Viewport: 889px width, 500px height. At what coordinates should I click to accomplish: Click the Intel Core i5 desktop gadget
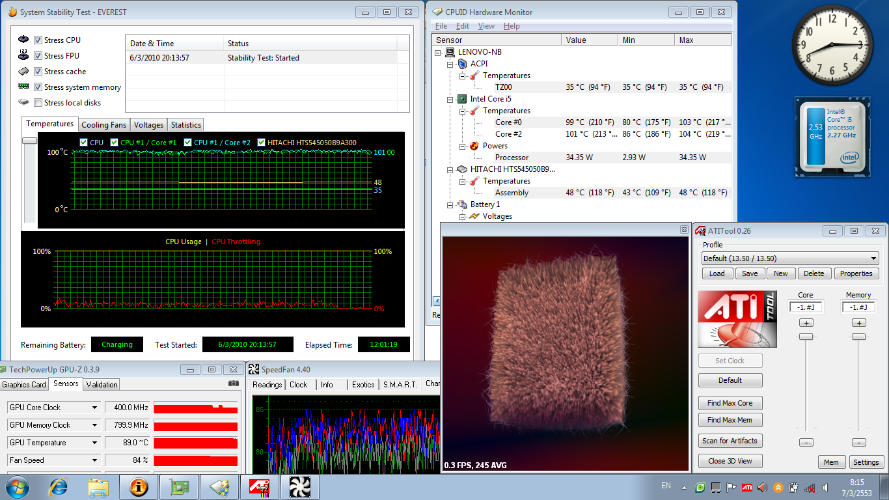coord(832,137)
